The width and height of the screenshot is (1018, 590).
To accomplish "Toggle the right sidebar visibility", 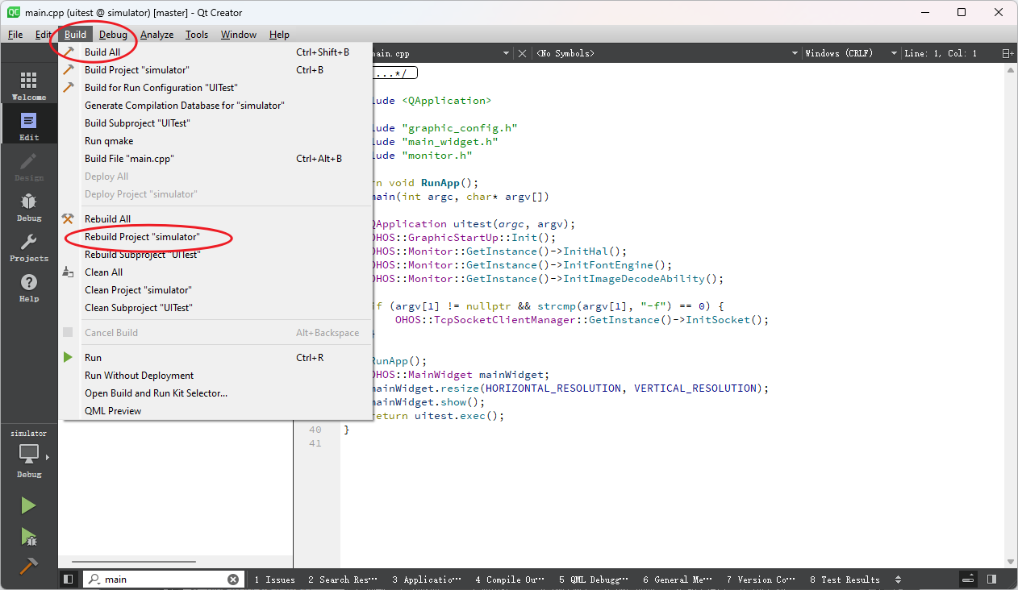I will click(991, 579).
